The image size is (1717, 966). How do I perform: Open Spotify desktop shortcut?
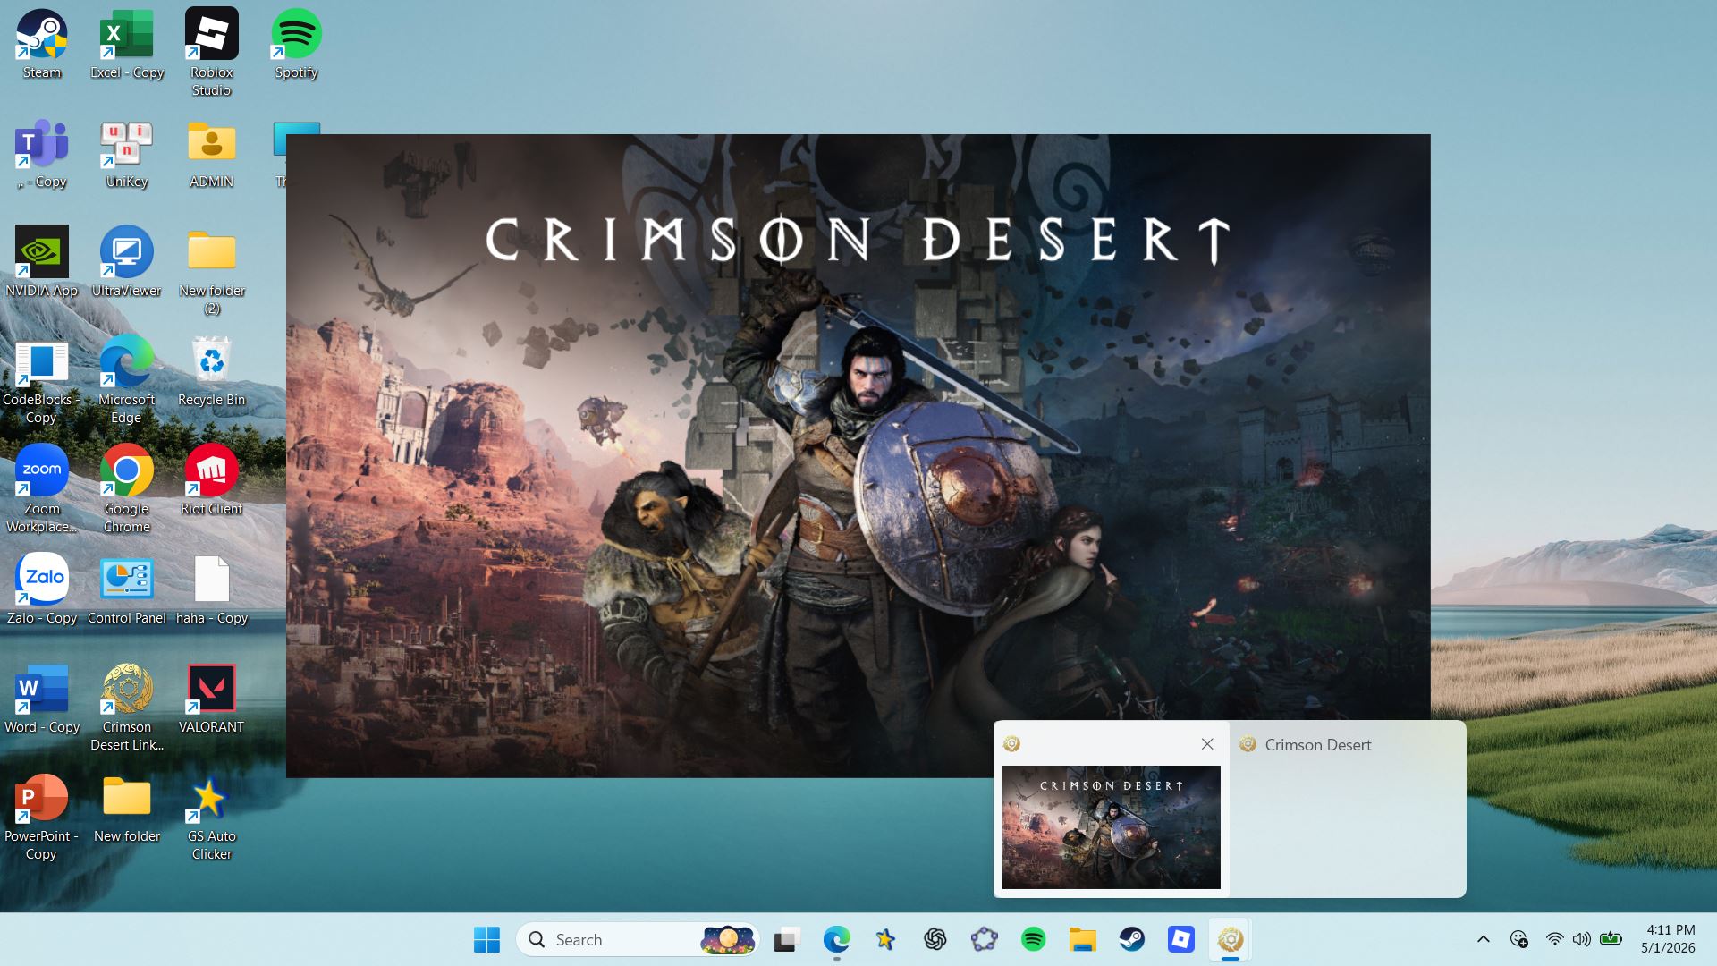296,44
